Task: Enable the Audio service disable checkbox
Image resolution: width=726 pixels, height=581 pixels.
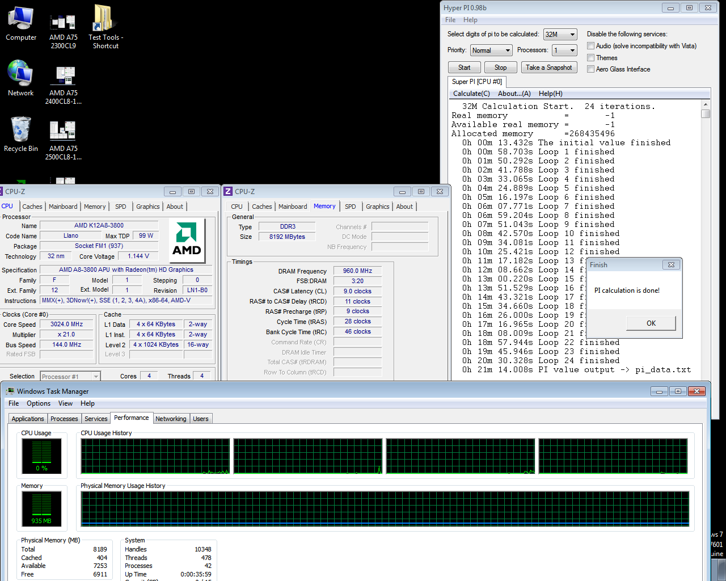Action: point(591,46)
